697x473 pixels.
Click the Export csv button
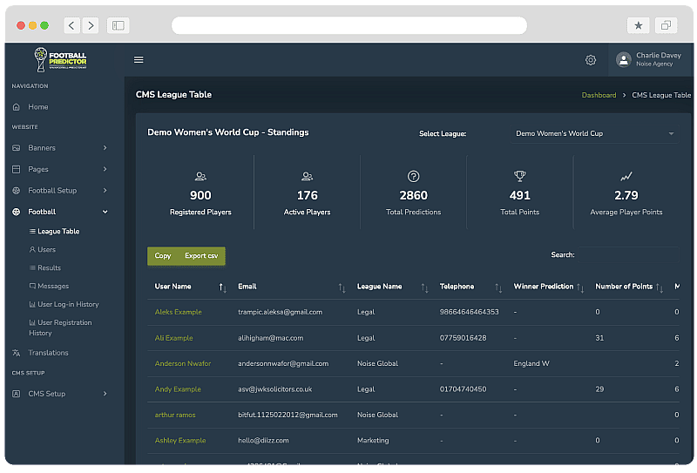201,255
